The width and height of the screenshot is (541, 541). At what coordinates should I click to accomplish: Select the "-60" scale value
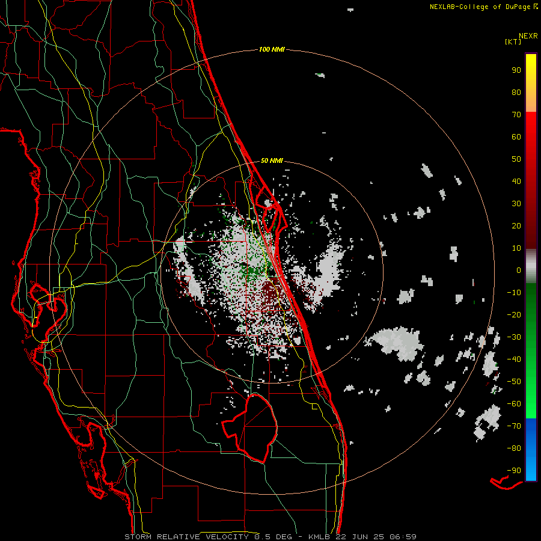coord(514,404)
